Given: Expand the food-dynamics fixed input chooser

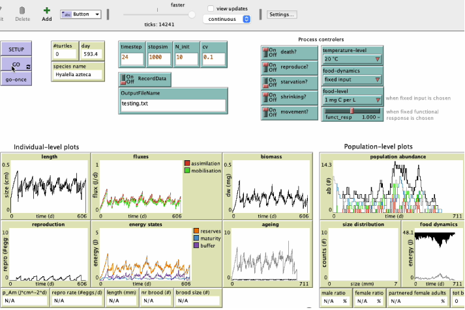Looking at the screenshot, I should [352, 79].
